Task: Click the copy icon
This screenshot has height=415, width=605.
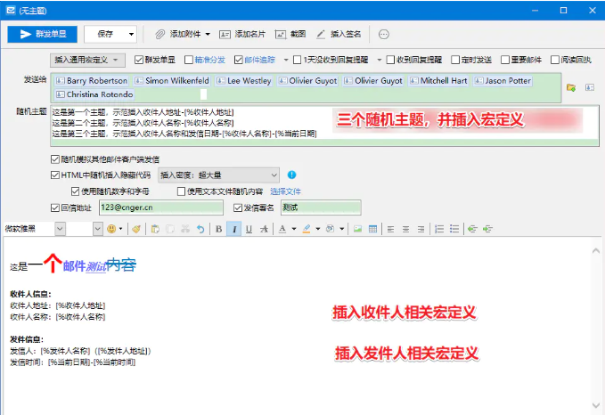Action: click(x=170, y=229)
